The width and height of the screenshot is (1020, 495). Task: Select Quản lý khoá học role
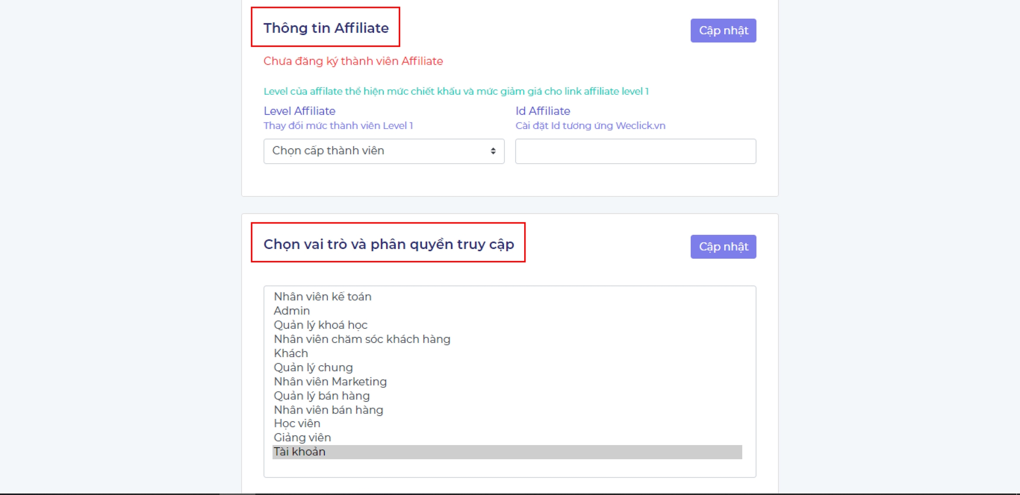tap(321, 325)
